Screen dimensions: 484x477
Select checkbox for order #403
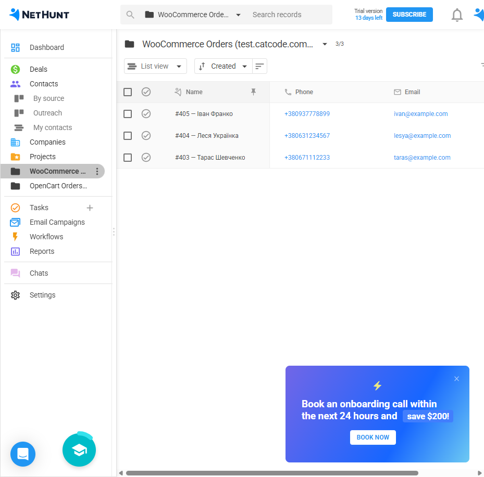pos(128,158)
